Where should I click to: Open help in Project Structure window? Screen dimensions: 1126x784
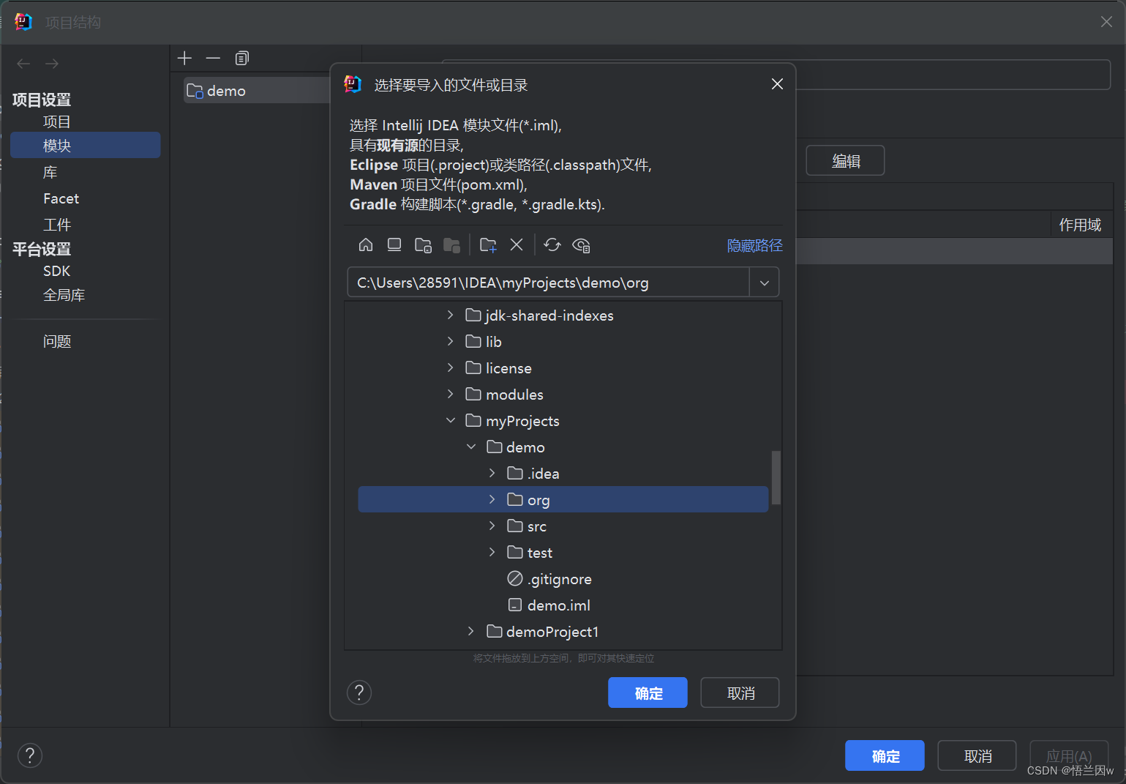pyautogui.click(x=30, y=755)
